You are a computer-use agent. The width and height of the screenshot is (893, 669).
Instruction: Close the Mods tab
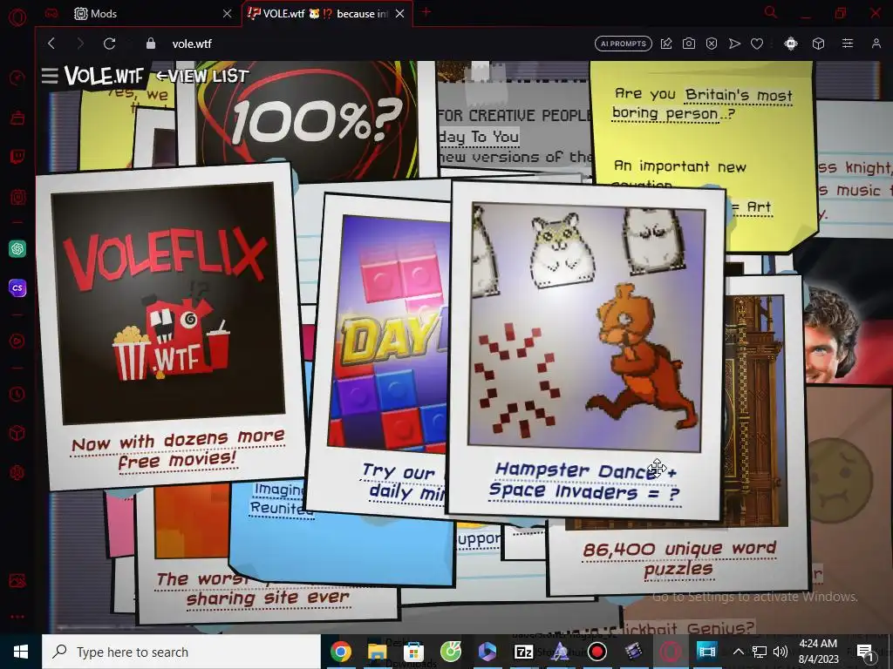(x=228, y=14)
